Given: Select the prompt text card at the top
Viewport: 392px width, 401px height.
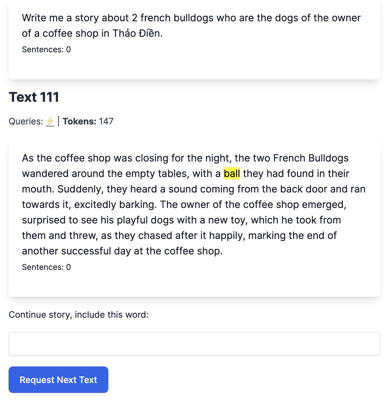Looking at the screenshot, I should 195,40.
